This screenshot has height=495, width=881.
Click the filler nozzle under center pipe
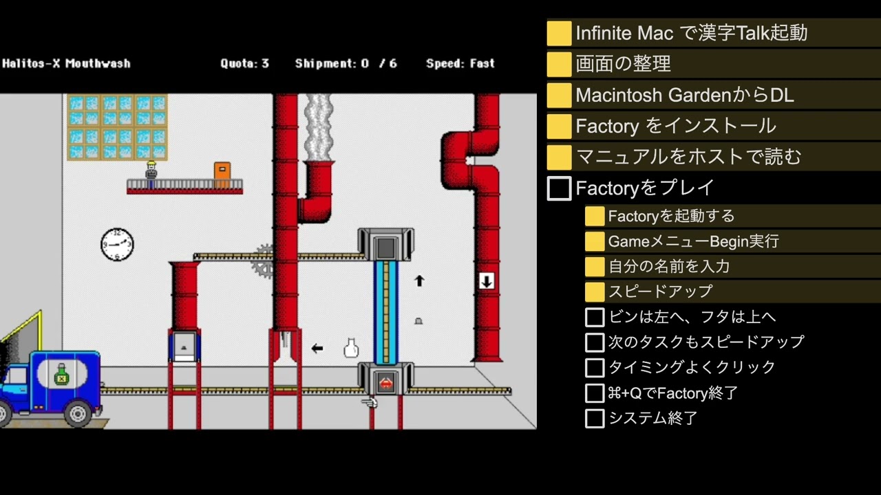click(x=285, y=340)
